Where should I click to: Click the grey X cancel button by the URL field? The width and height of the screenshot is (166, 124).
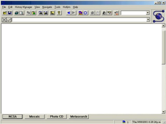4,20
